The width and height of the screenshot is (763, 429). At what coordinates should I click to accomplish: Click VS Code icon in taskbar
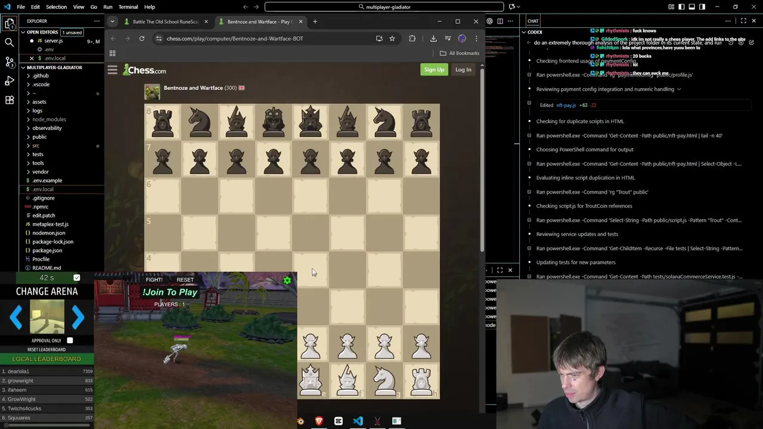(x=358, y=421)
